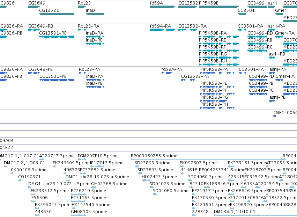Click transcript CG3499-RD
Image resolution: width=297 pixels, height=217 pixels.
point(257,37)
